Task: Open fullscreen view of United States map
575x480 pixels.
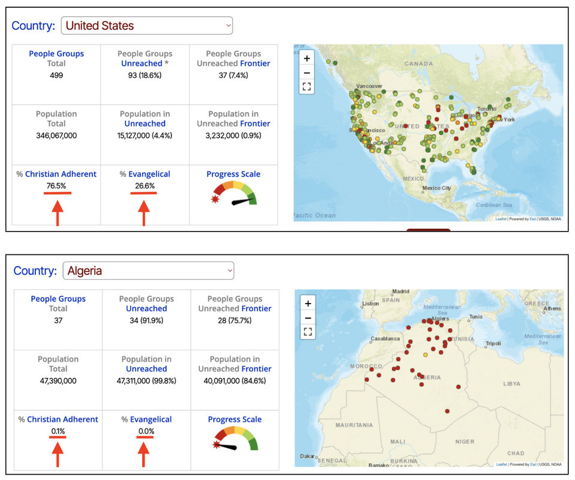Action: point(307,86)
